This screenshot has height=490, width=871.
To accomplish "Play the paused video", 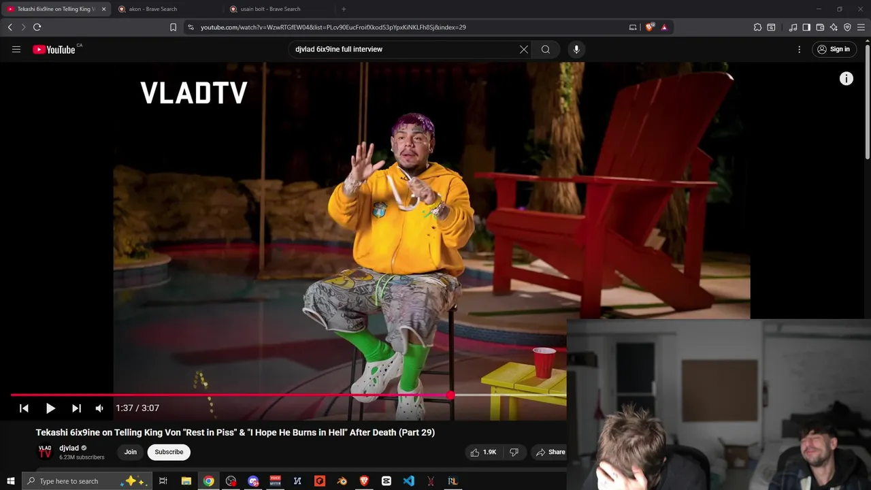I will tap(50, 408).
